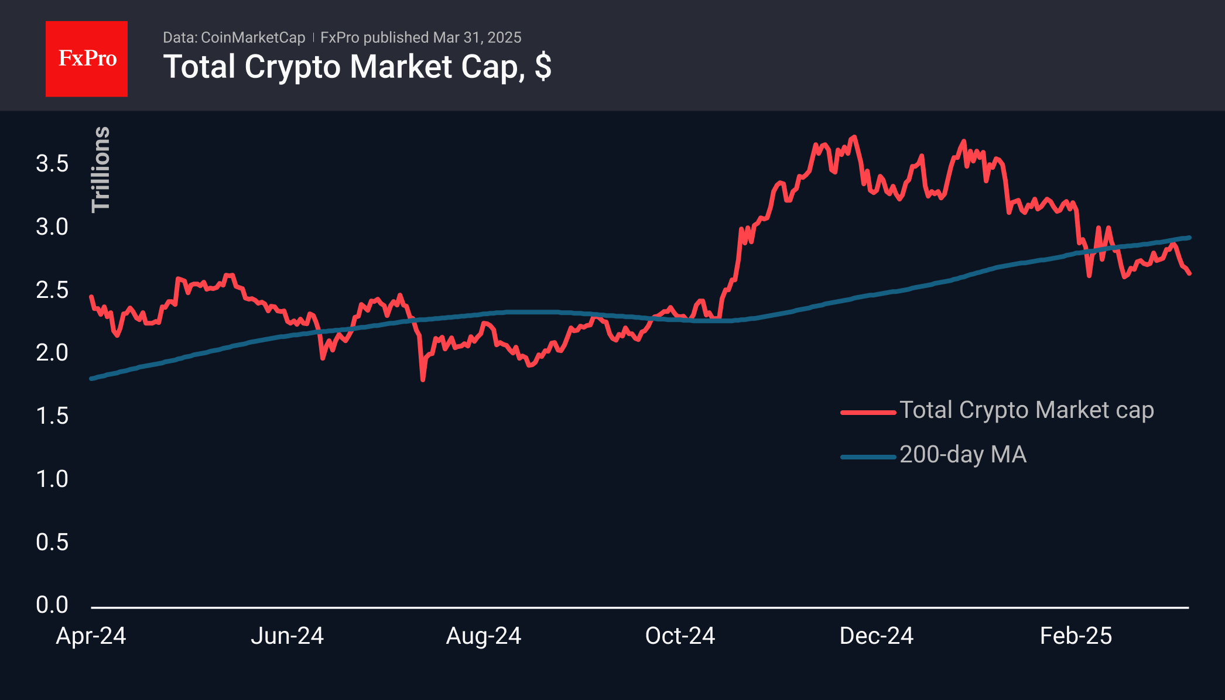Click the blue 200-day MA legend swatch

tap(868, 457)
